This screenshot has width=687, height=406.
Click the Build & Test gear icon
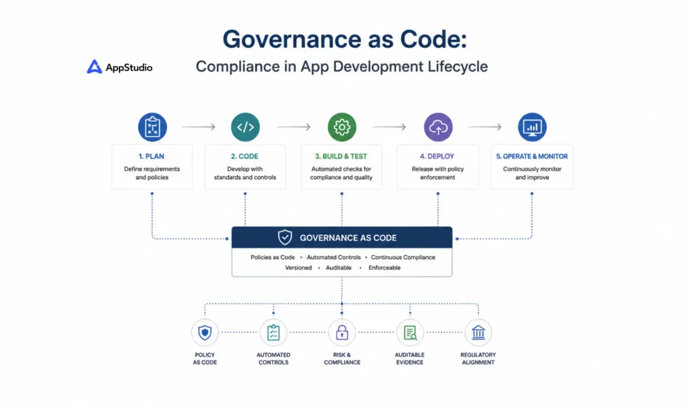click(x=341, y=127)
